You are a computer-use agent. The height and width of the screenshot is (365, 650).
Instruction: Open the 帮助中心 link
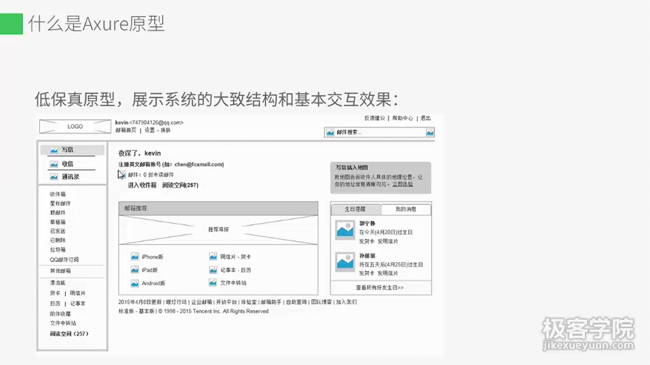tap(403, 118)
